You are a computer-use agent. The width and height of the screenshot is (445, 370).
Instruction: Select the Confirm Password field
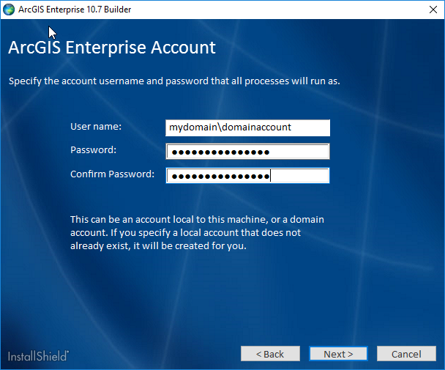pos(247,176)
